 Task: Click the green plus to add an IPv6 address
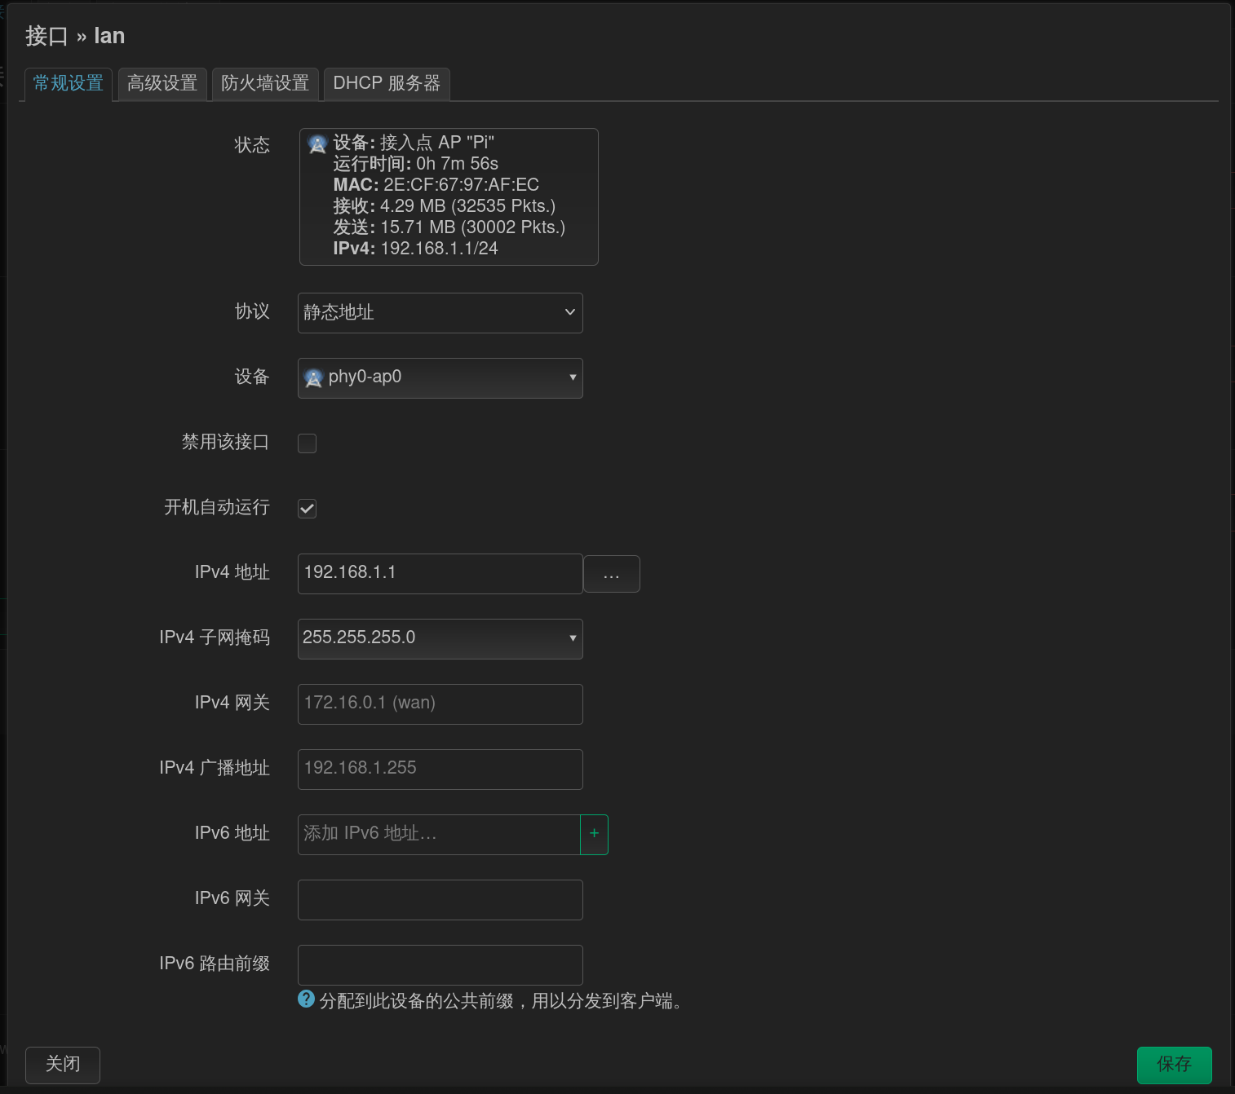click(594, 834)
